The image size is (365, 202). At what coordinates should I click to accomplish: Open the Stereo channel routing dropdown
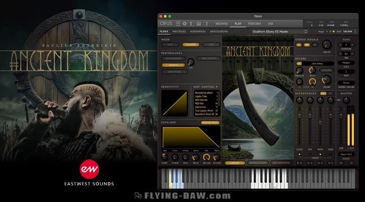(346, 82)
